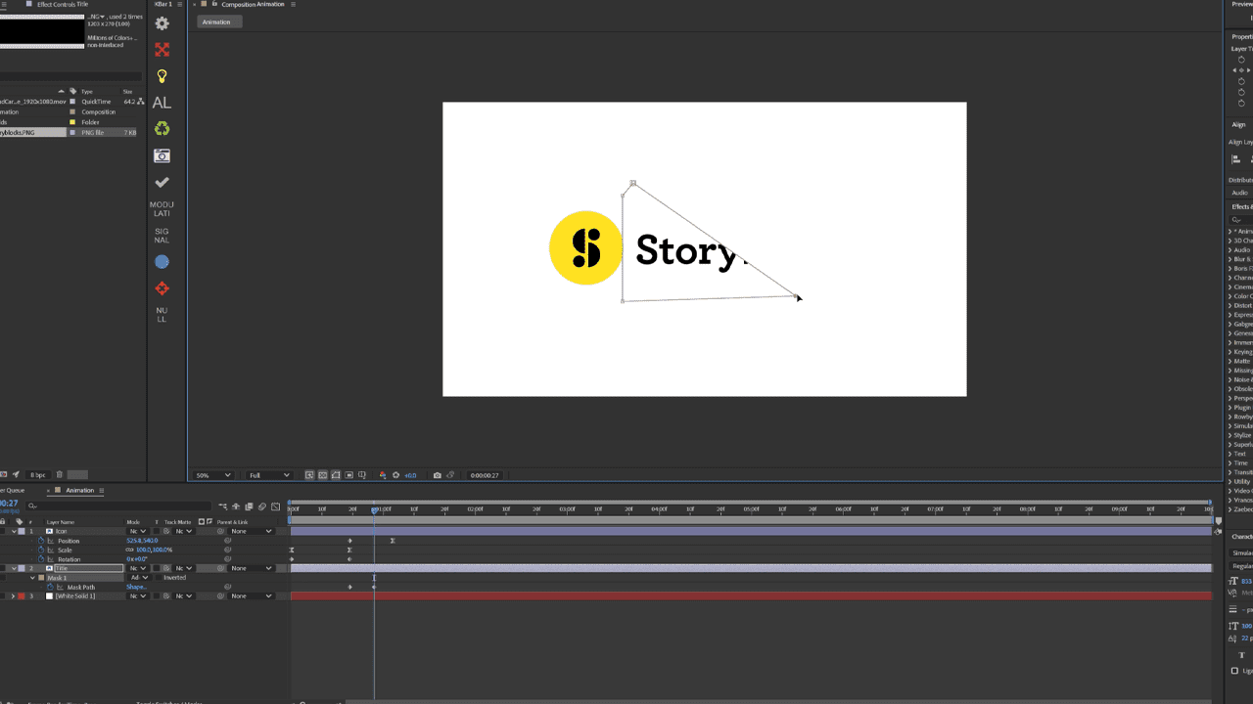This screenshot has height=704, width=1253.
Task: Select the gear icon in the KBar toolbar
Action: tap(162, 22)
